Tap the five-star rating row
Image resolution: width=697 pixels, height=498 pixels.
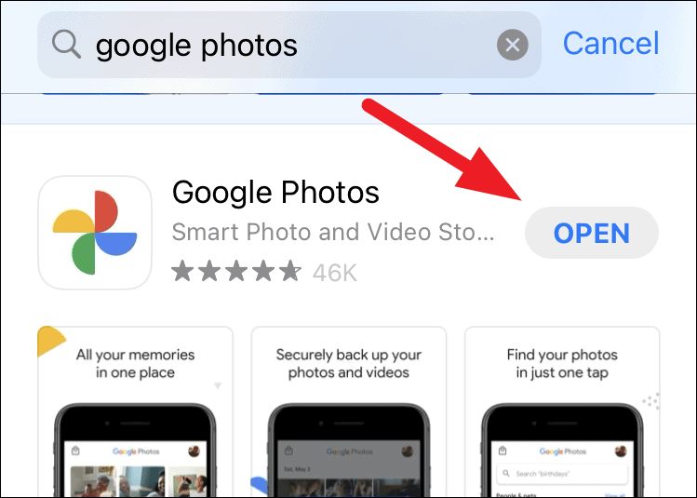[236, 271]
